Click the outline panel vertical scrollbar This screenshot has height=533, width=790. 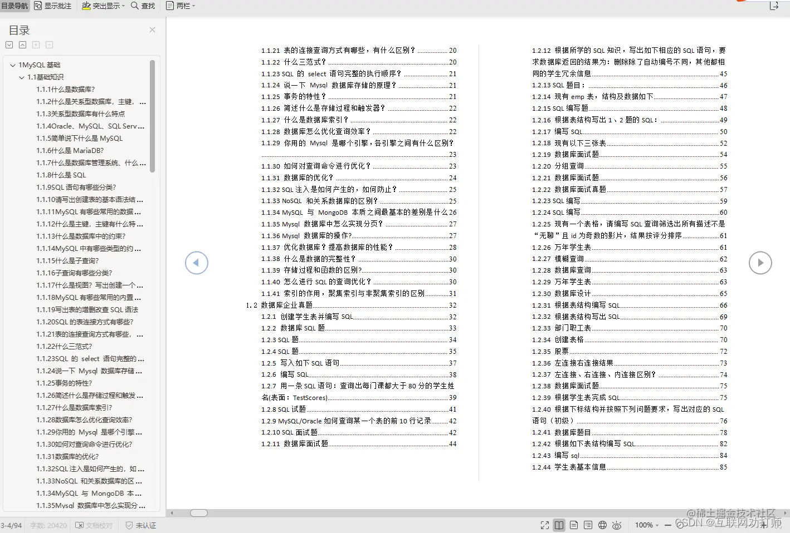152,116
